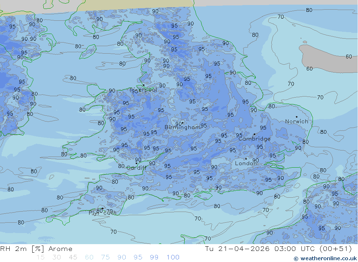Viewport: 358px width, 262px height.
Task: Click the Liverpool city label
Action: pyautogui.click(x=144, y=90)
